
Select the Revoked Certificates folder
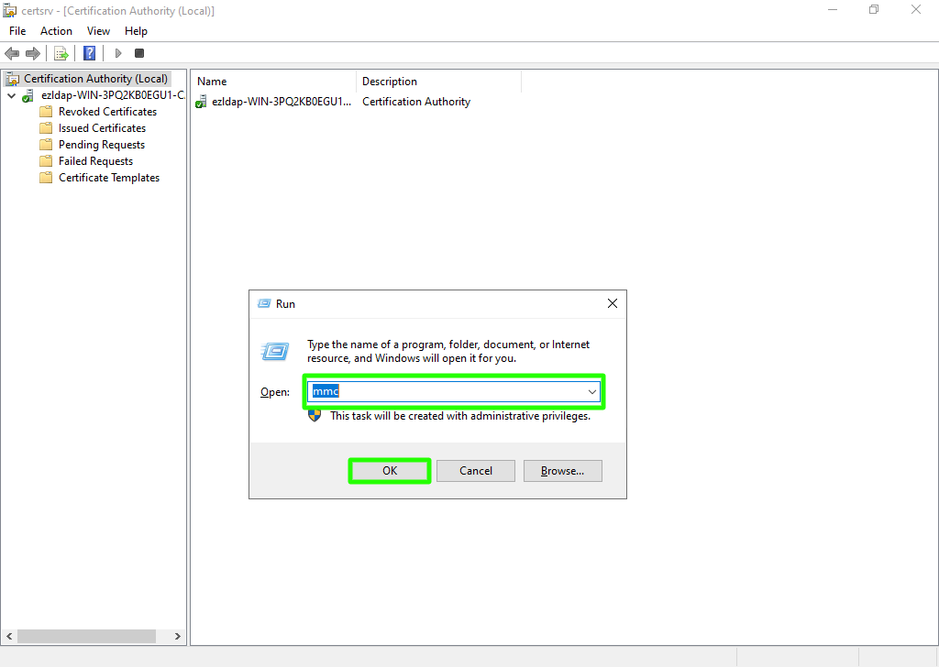107,112
